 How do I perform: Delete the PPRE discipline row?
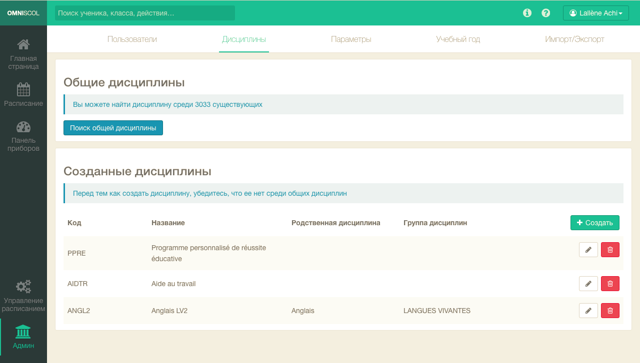coord(610,250)
